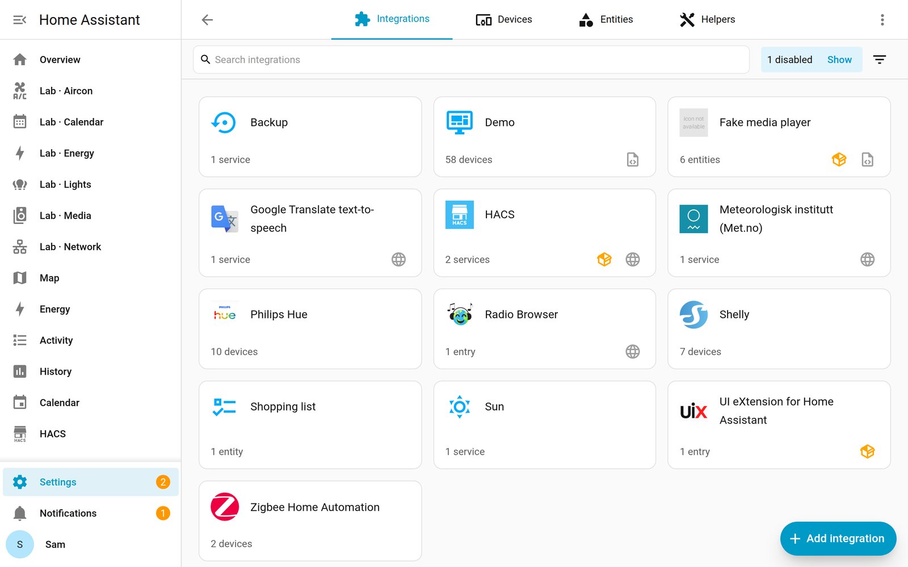The image size is (908, 567).
Task: Click the Demo card YAML file icon
Action: click(x=633, y=159)
